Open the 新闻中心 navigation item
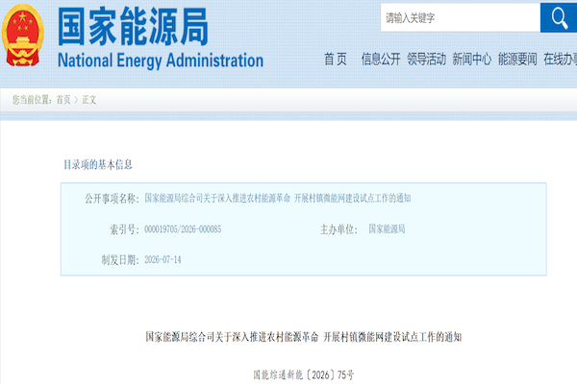Image resolution: width=577 pixels, height=384 pixels. click(x=472, y=59)
